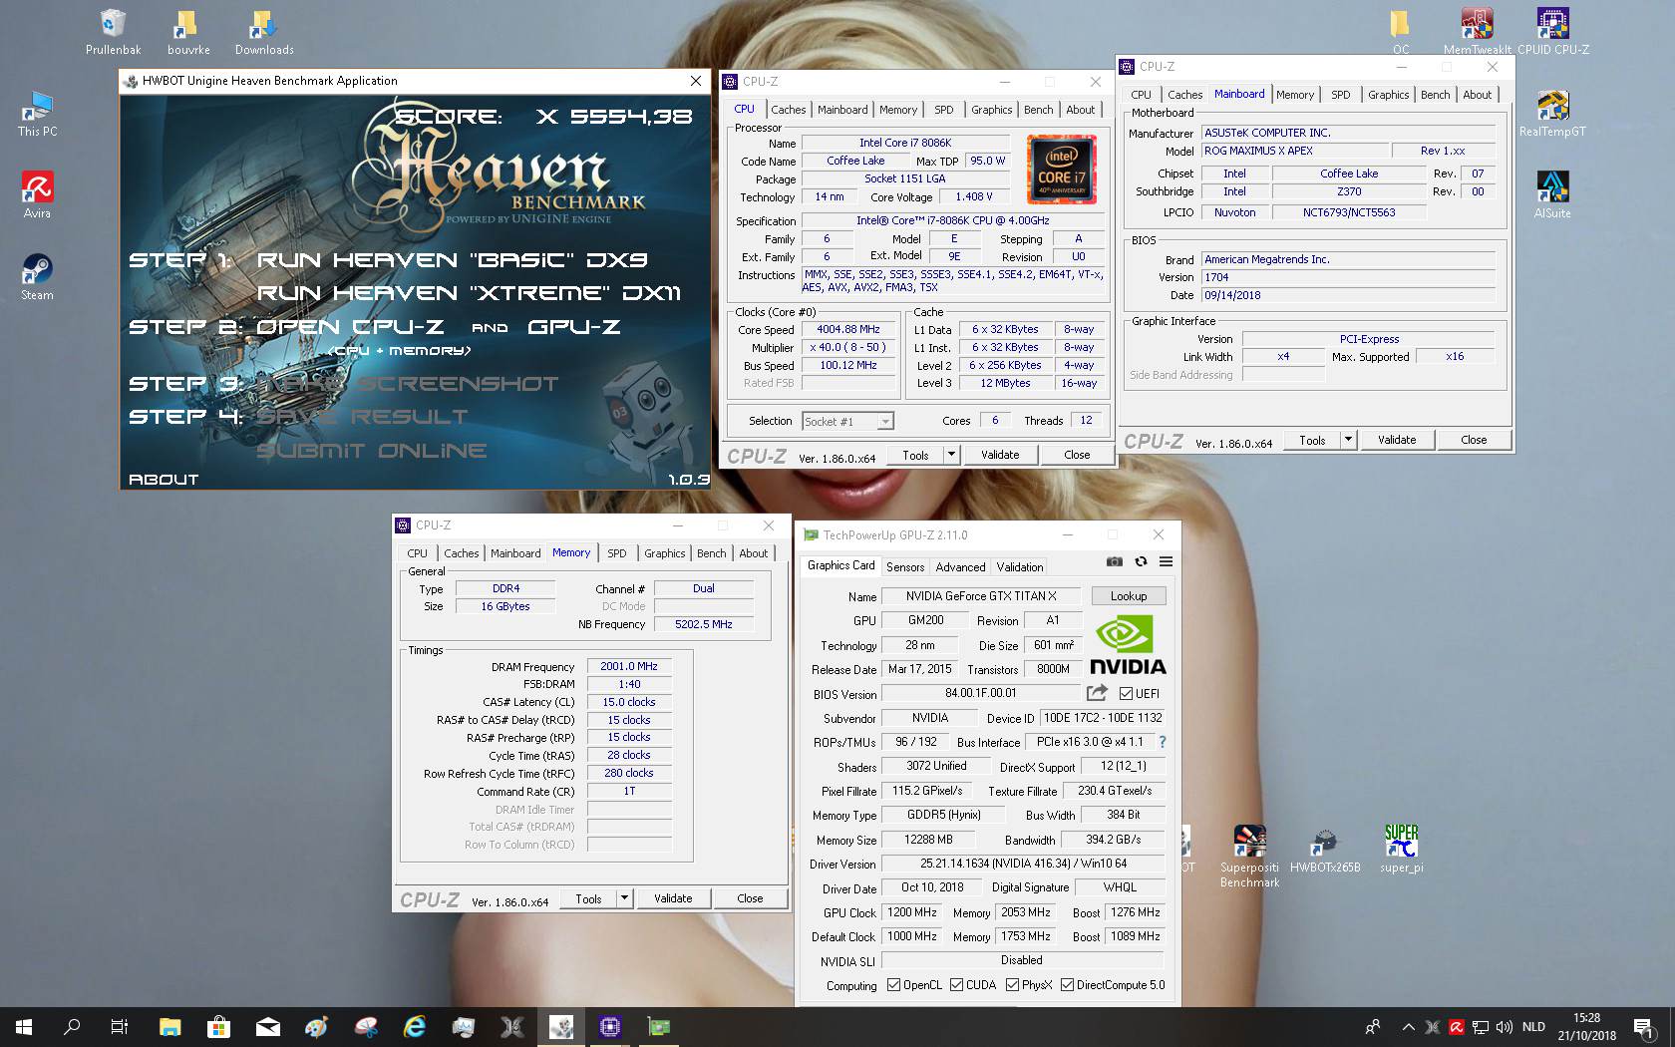This screenshot has width=1675, height=1047.
Task: Launch the Avira desktop shortcut
Action: (x=38, y=195)
